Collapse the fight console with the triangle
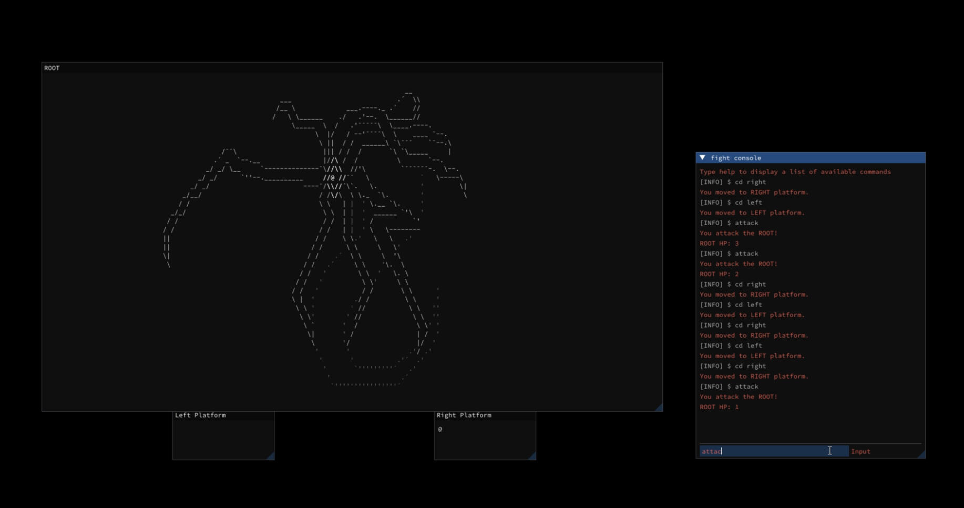The image size is (964, 508). tap(702, 158)
